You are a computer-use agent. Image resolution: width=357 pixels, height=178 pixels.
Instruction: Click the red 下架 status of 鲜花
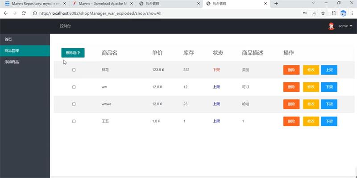point(216,70)
